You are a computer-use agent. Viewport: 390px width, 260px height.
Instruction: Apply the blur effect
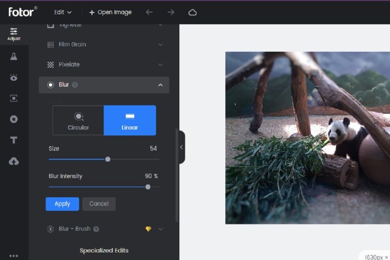click(62, 204)
